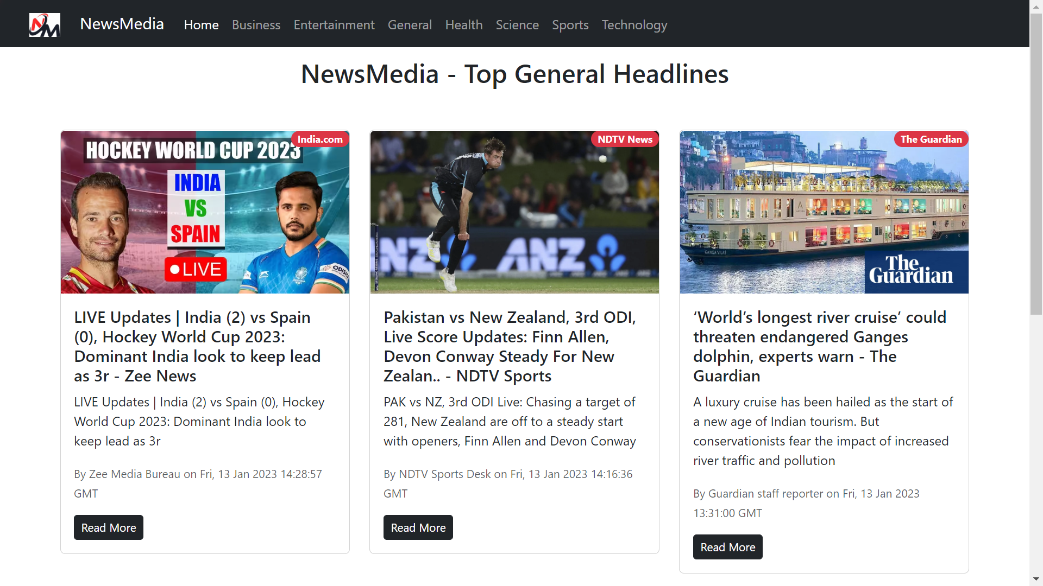1043x586 pixels.
Task: Click the NewsMedia logo icon
Action: click(x=45, y=25)
